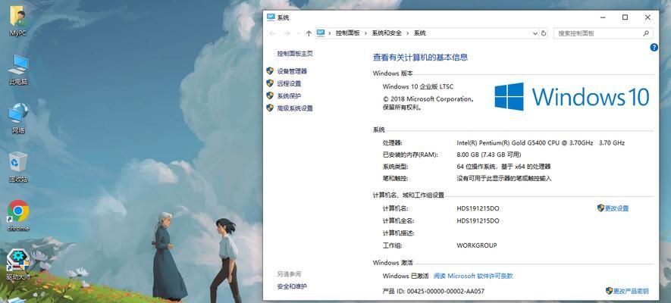Read the 阅读 Microsoft 软件许可条款 link
671x303 pixels.
473,276
